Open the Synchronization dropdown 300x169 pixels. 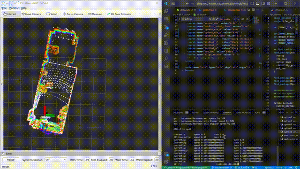pyautogui.click(x=56, y=160)
